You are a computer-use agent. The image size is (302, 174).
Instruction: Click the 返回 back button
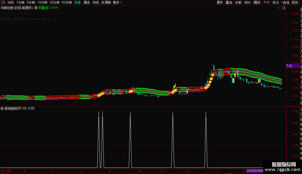click(x=295, y=2)
